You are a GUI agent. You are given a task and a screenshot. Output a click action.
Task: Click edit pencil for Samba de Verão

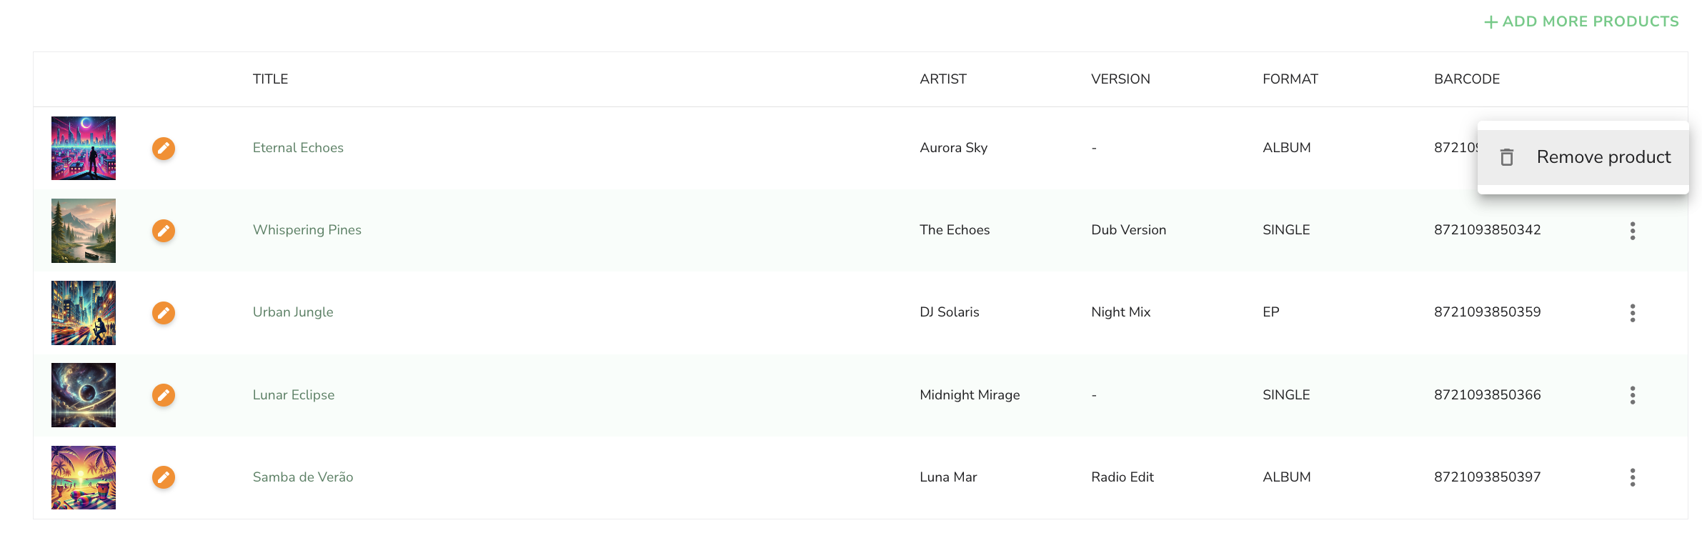(164, 477)
